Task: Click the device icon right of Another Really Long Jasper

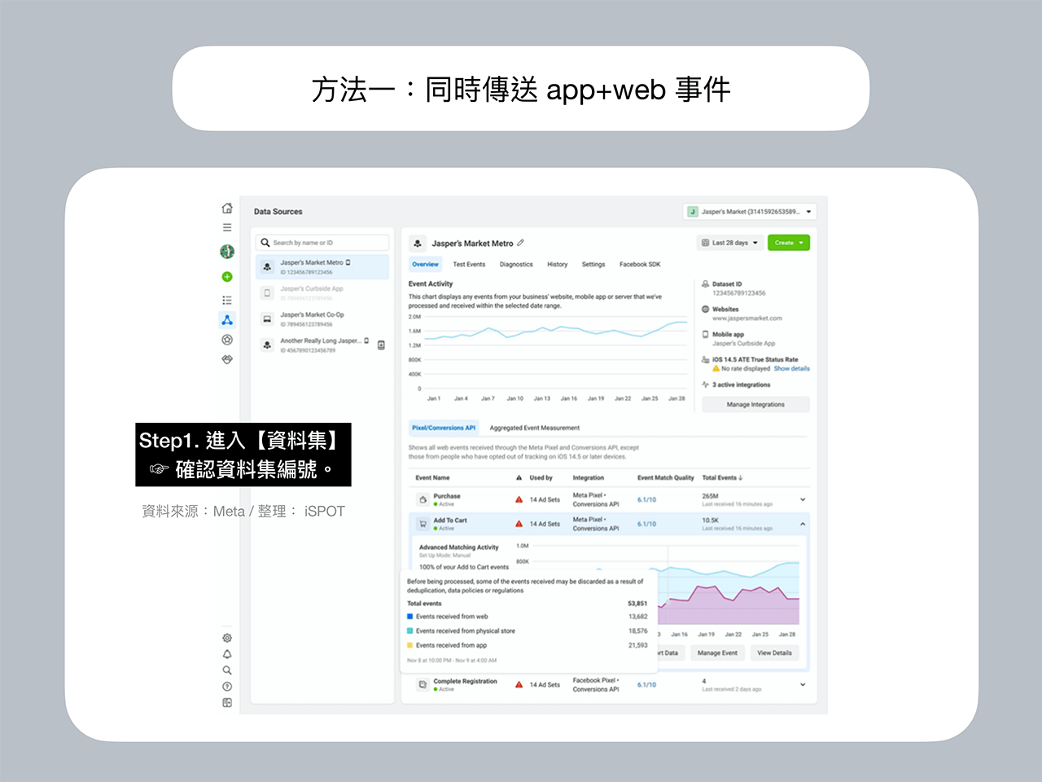Action: (x=381, y=345)
